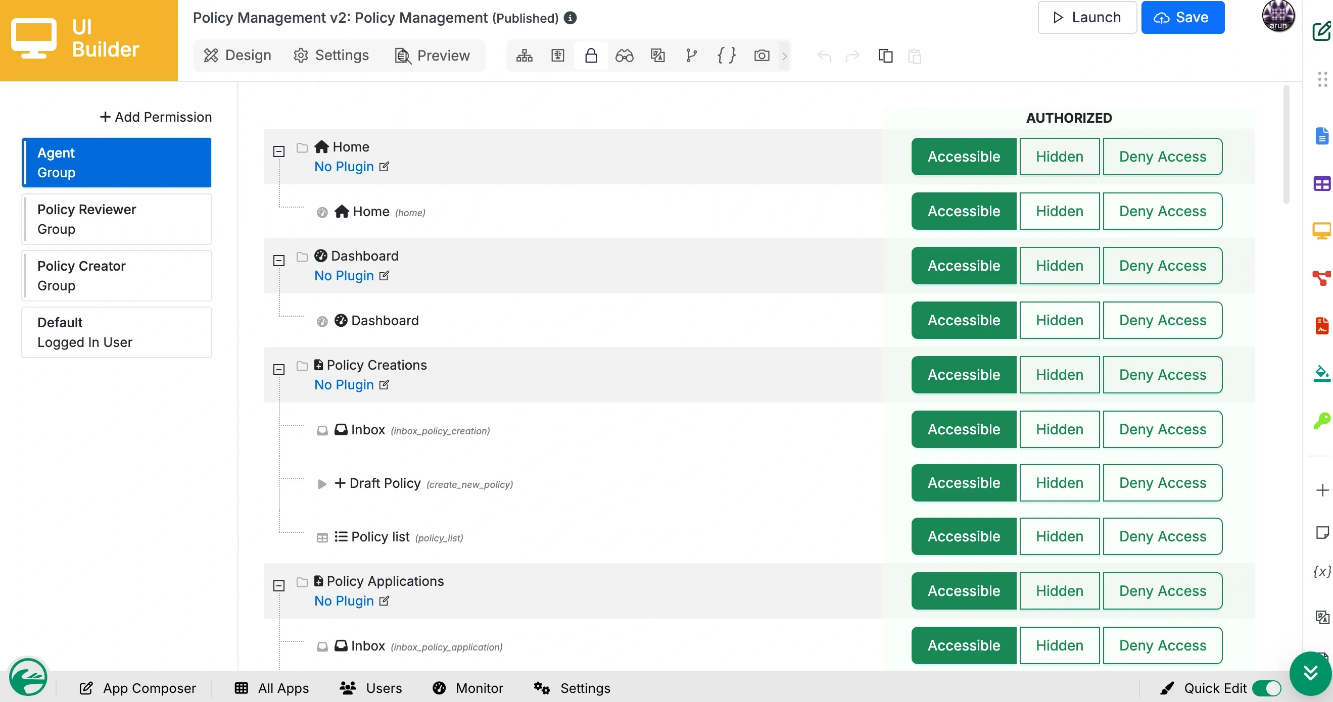Click the green key icon in right sidebar

click(x=1321, y=421)
